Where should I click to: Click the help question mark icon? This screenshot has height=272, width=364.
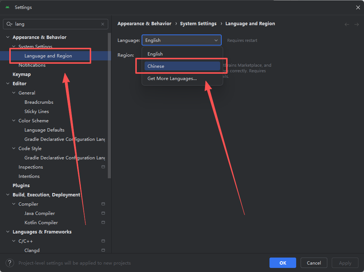click(9, 263)
